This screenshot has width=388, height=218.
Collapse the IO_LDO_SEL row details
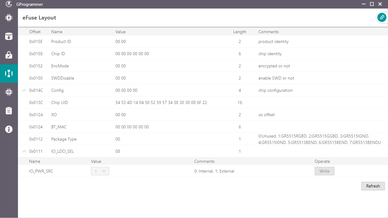pos(24,151)
